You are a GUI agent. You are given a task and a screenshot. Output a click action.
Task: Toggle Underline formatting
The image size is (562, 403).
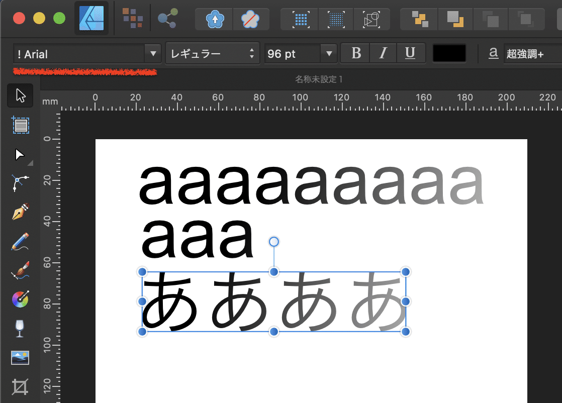pos(410,53)
